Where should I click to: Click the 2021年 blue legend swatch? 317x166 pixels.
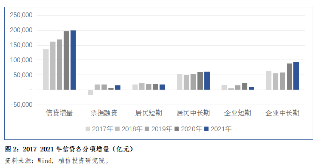point(206,129)
